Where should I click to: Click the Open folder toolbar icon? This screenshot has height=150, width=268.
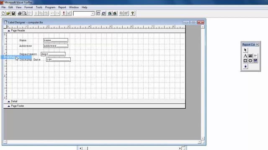(8, 13)
